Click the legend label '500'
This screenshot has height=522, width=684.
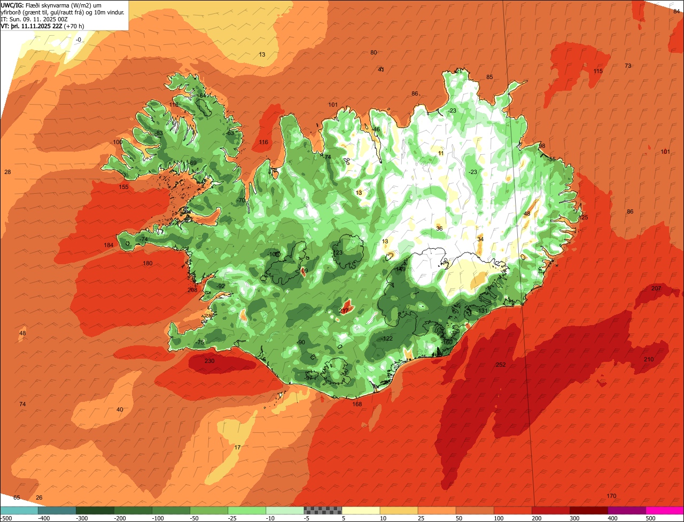tap(651, 518)
